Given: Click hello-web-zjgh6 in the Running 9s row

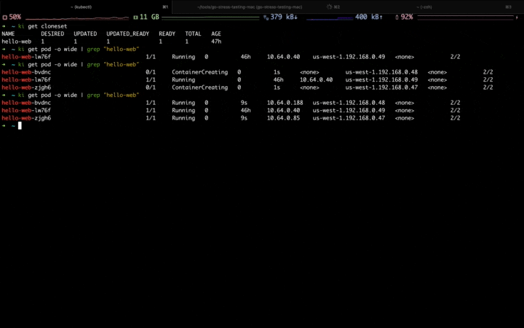Looking at the screenshot, I should [x=26, y=118].
